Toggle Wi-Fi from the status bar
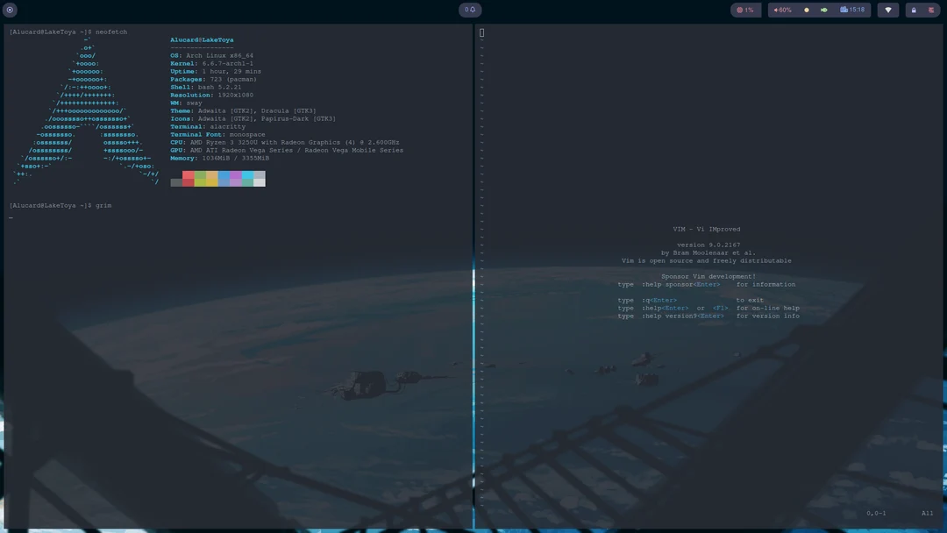The width and height of the screenshot is (947, 533). 888,9
